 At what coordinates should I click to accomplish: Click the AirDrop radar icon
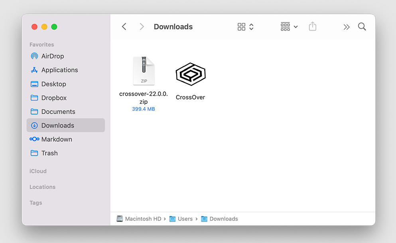tap(34, 56)
